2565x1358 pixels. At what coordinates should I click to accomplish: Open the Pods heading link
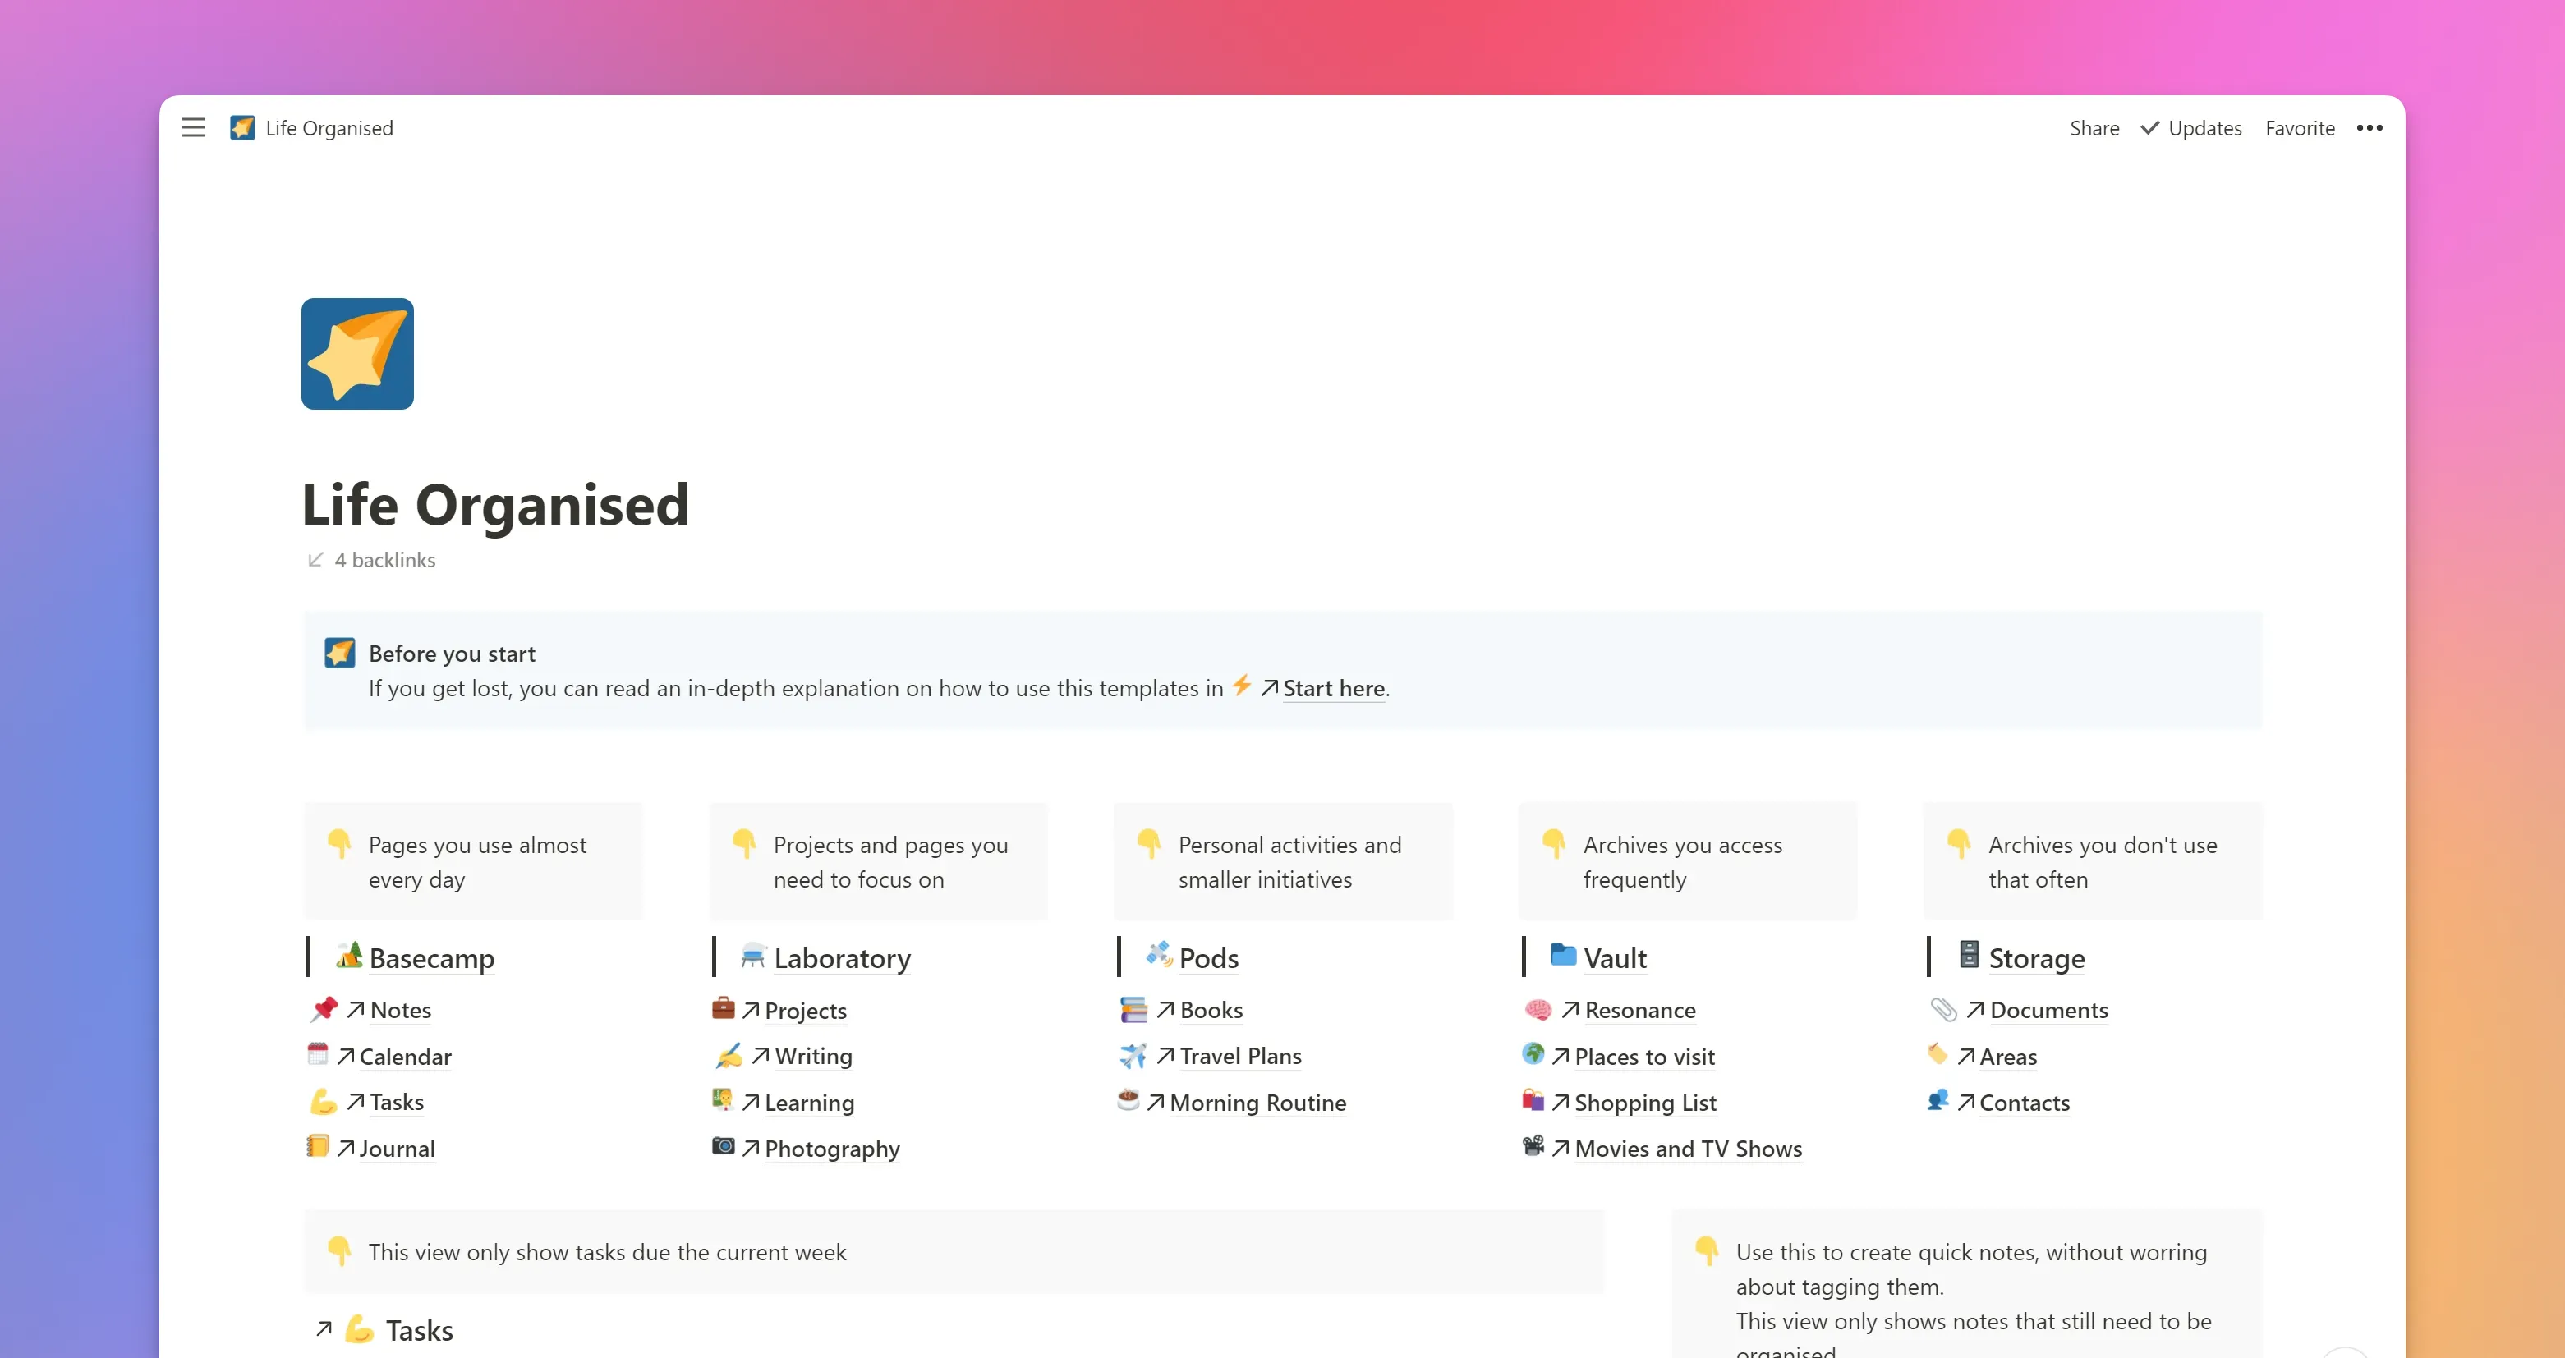[x=1209, y=958]
